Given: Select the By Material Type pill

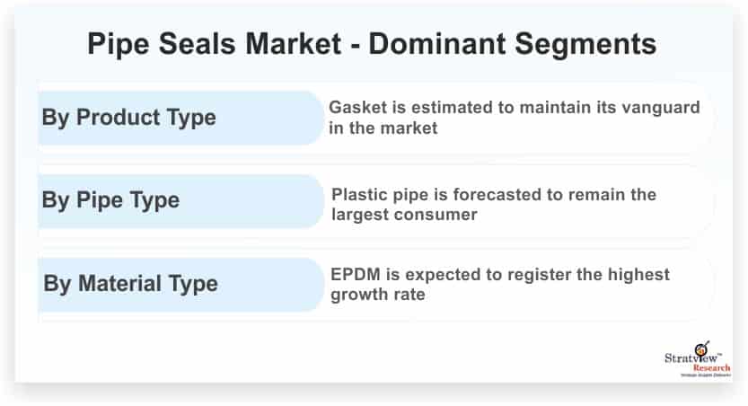Looking at the screenshot, I should point(180,285).
